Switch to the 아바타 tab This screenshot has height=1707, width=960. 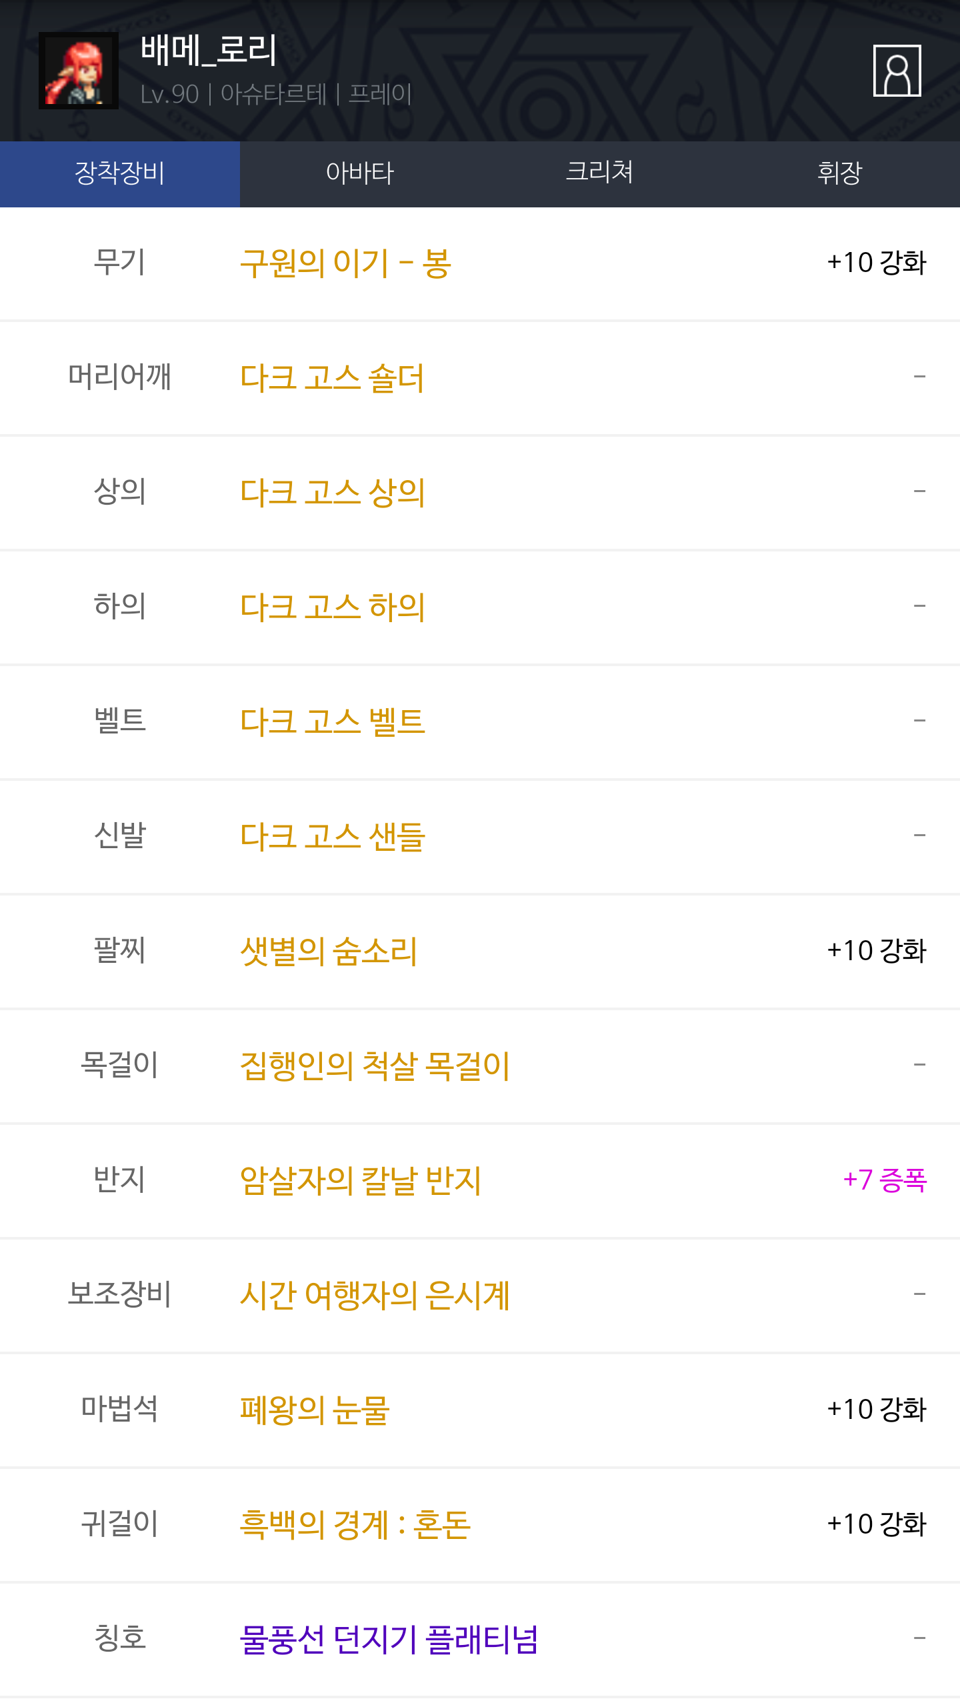click(360, 173)
